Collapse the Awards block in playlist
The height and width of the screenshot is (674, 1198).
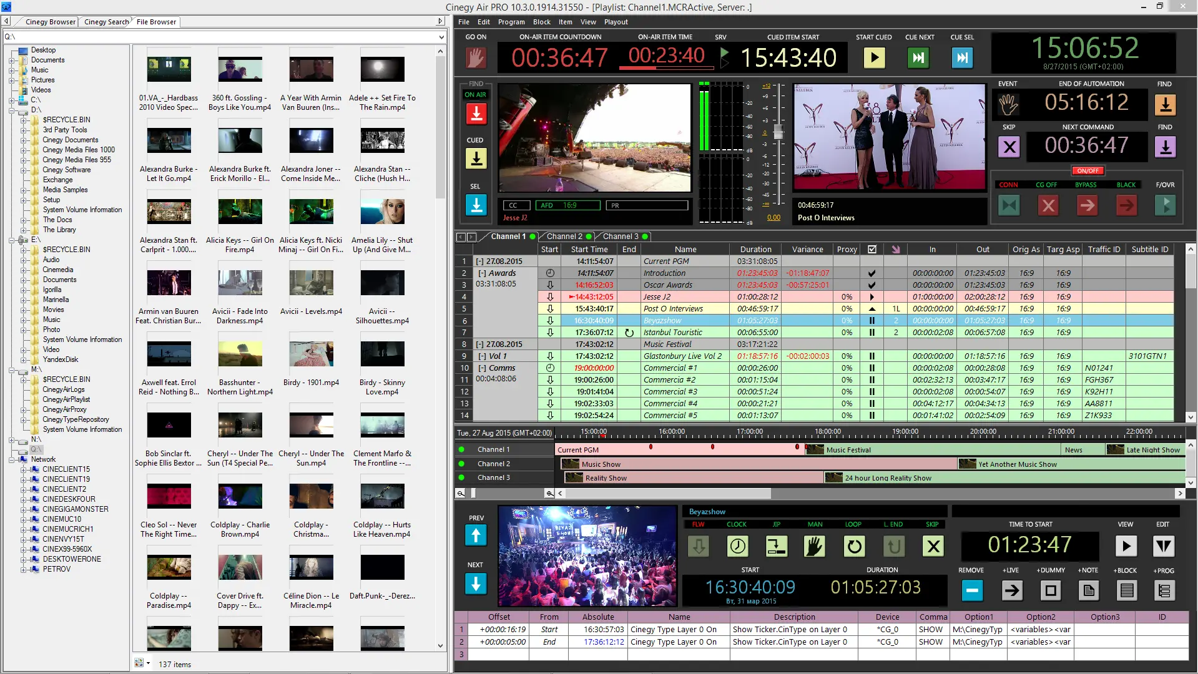[482, 273]
